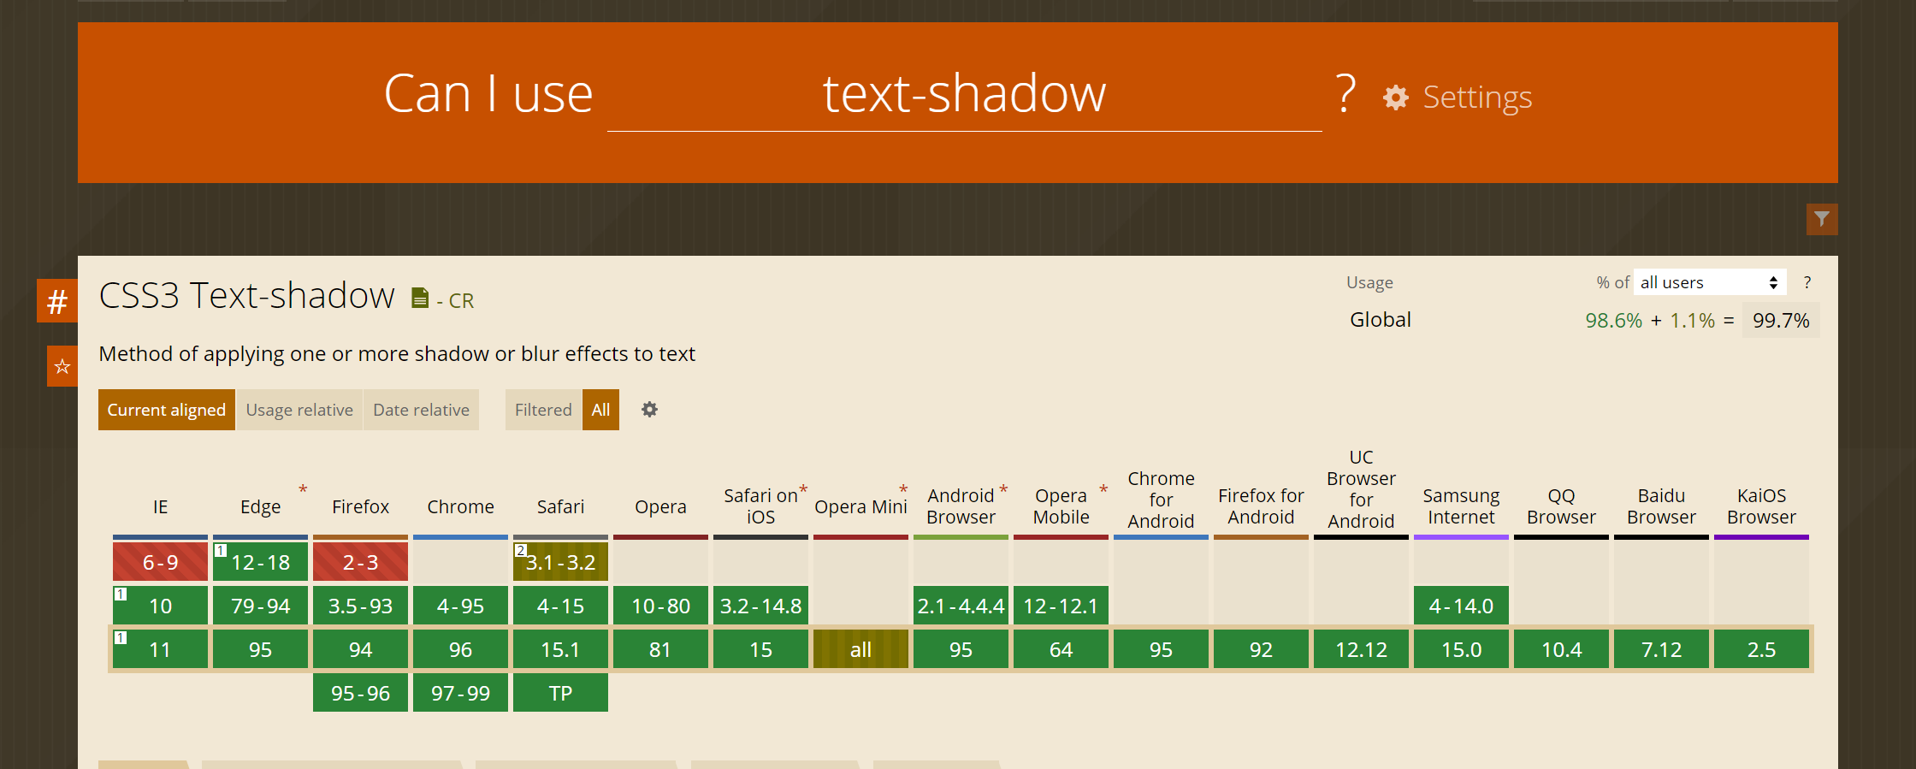Click the hash permalink icon
This screenshot has width=1916, height=769.
pos(57,301)
